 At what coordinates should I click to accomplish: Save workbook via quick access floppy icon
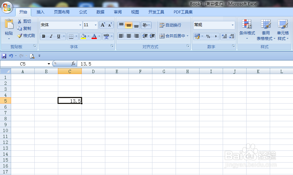pyautogui.click(x=4, y=56)
